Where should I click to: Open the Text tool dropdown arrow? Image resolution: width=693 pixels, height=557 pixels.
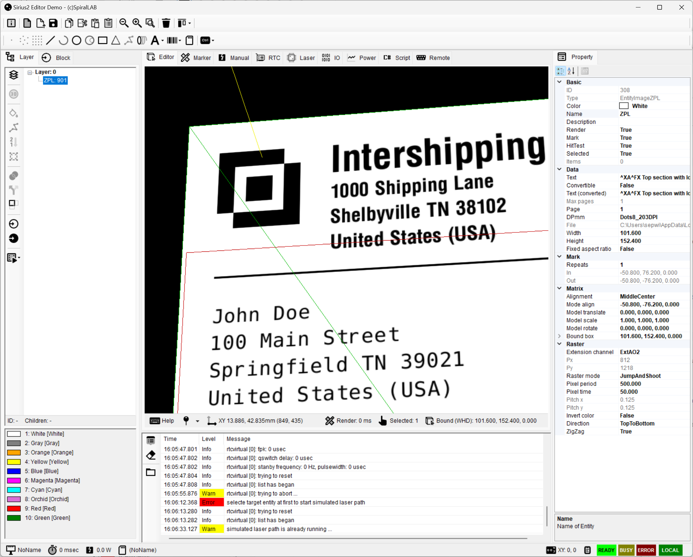(x=163, y=41)
